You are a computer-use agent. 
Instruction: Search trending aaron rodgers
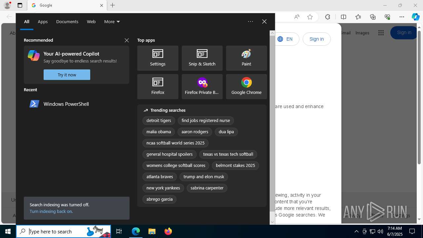(195, 132)
